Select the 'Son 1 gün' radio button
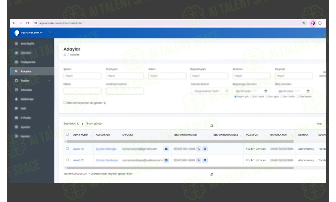 [x=266, y=97]
